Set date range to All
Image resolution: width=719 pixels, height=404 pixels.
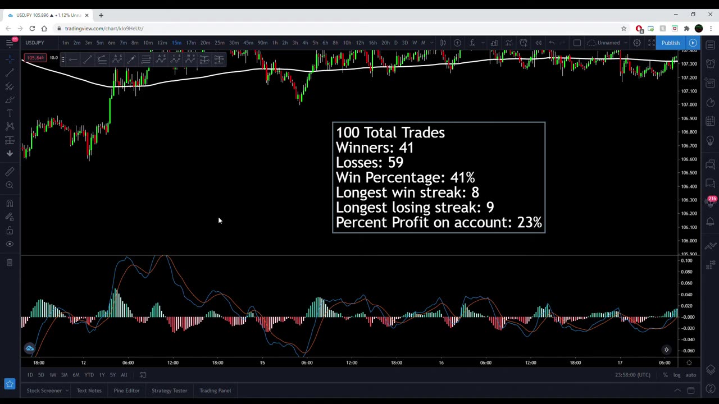(124, 375)
